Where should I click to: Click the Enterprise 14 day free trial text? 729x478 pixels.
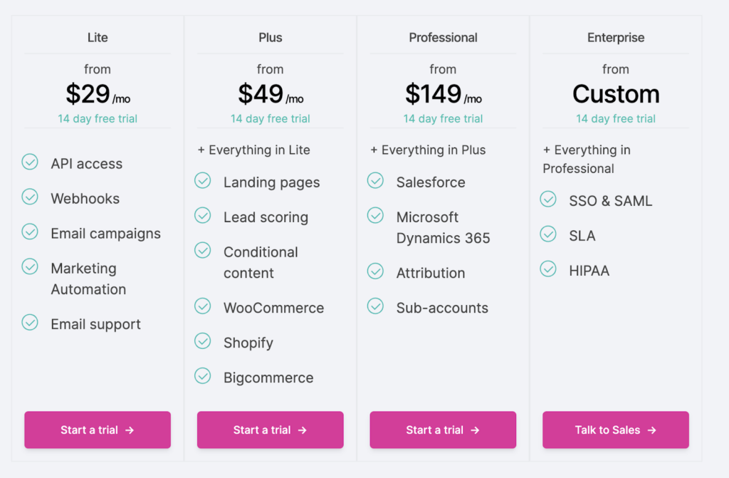tap(616, 119)
